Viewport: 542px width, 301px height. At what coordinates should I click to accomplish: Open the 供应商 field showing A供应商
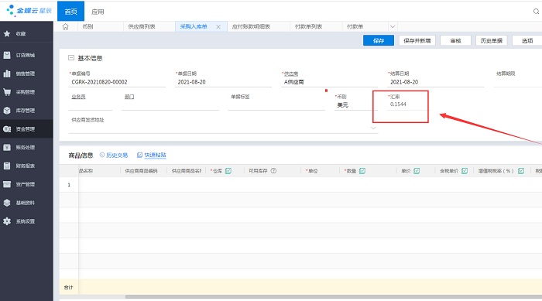pos(329,82)
